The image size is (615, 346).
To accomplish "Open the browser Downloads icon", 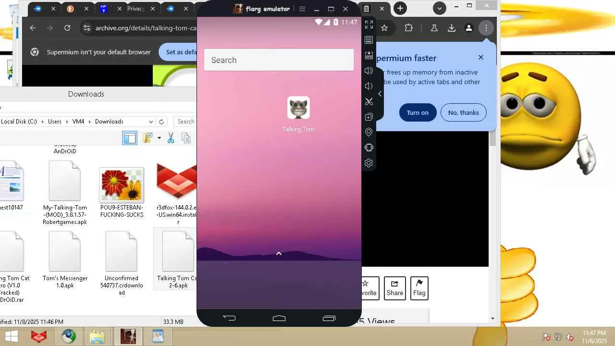I will pos(452,28).
